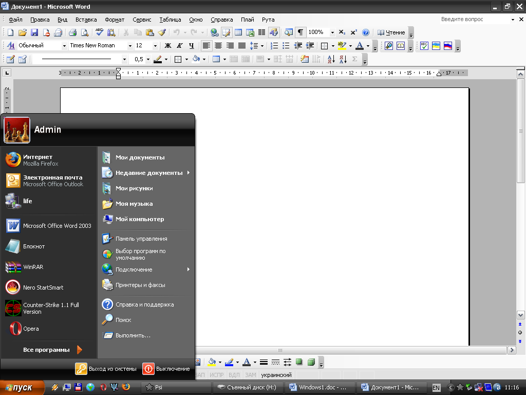Screen dimensions: 526x395
Task: Open Microsoft Word help question mark
Action: coord(366,32)
